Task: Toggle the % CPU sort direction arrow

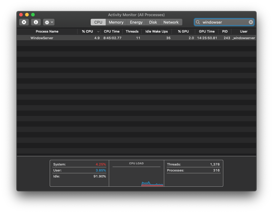Action: point(98,32)
